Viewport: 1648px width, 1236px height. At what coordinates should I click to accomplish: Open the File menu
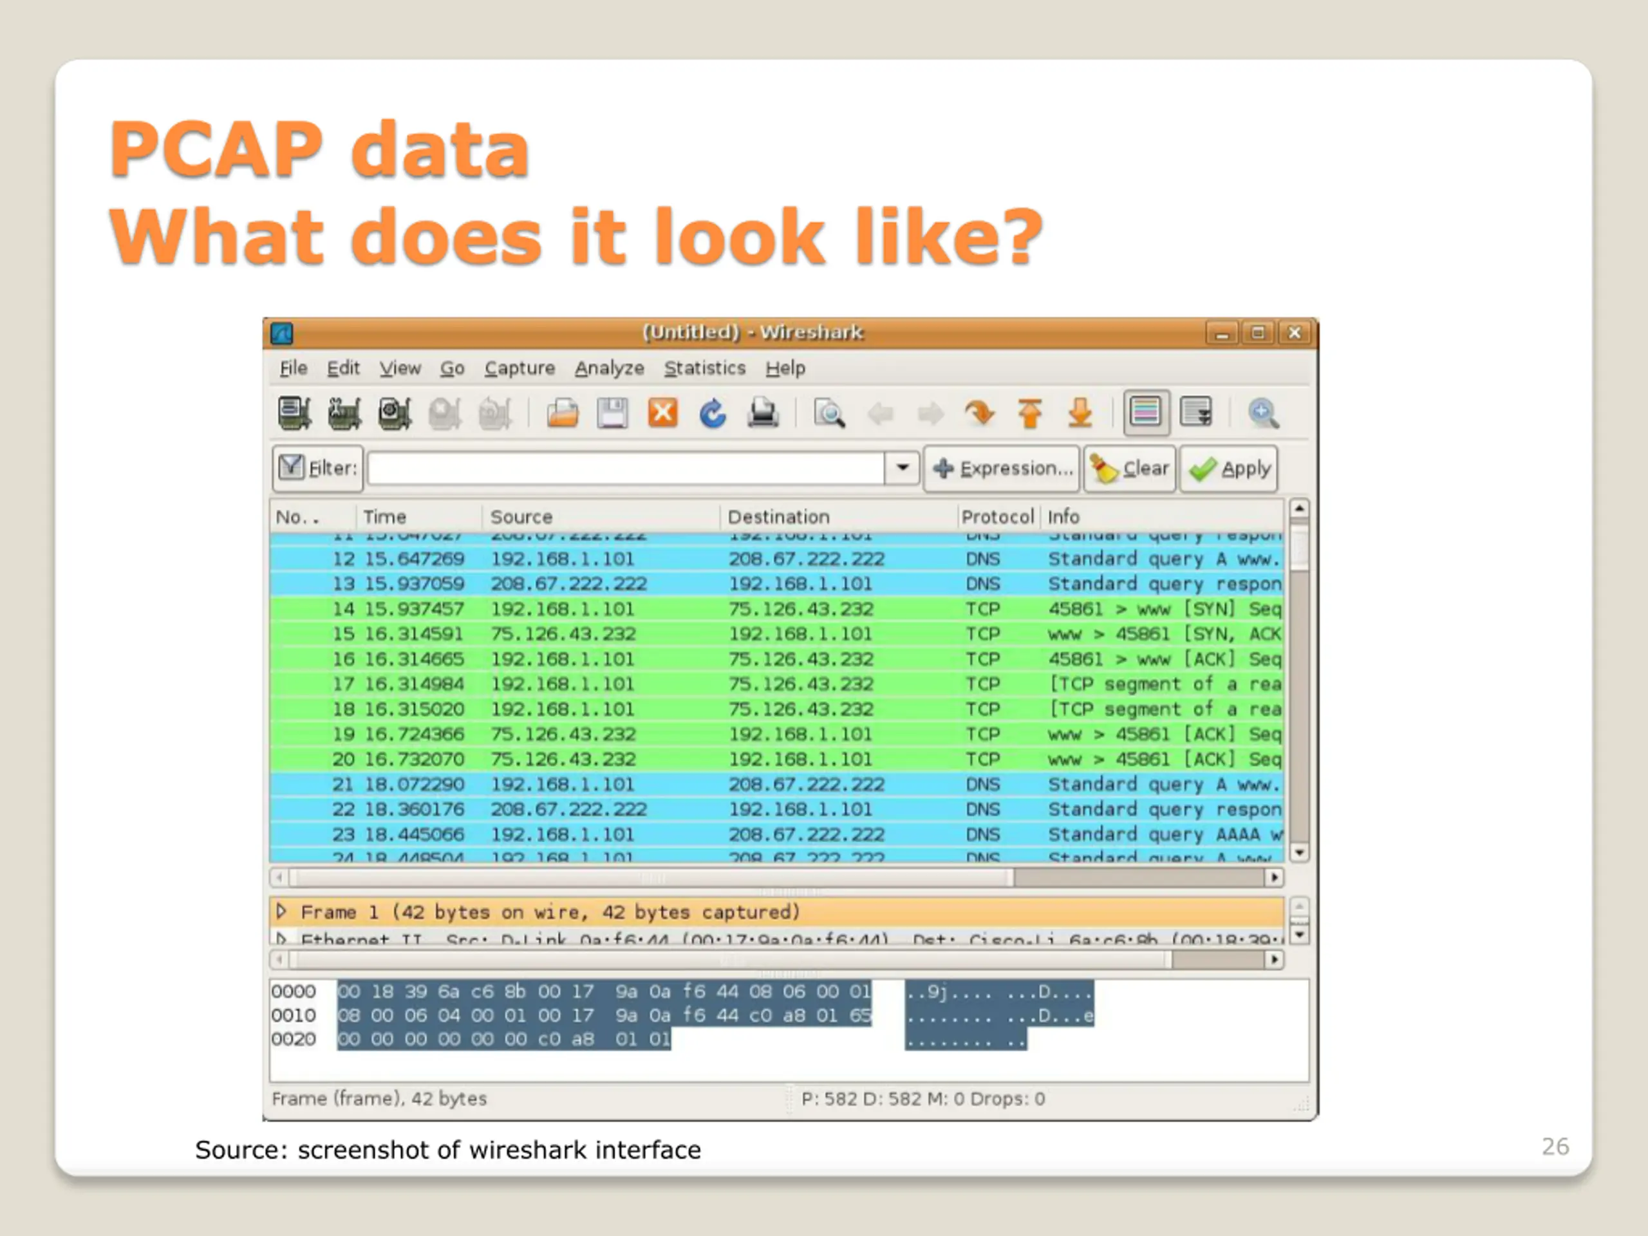pyautogui.click(x=294, y=368)
